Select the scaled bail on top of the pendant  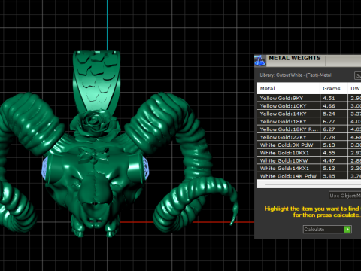click(x=96, y=81)
